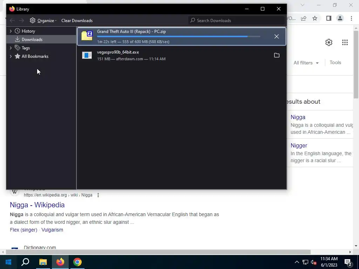Click the Chrome vertical scrollbar
This screenshot has width=359, height=269.
(x=356, y=64)
